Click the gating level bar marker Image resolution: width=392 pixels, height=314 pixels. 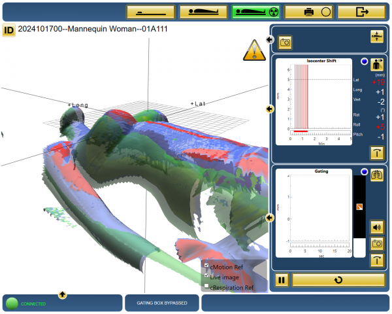coord(359,207)
